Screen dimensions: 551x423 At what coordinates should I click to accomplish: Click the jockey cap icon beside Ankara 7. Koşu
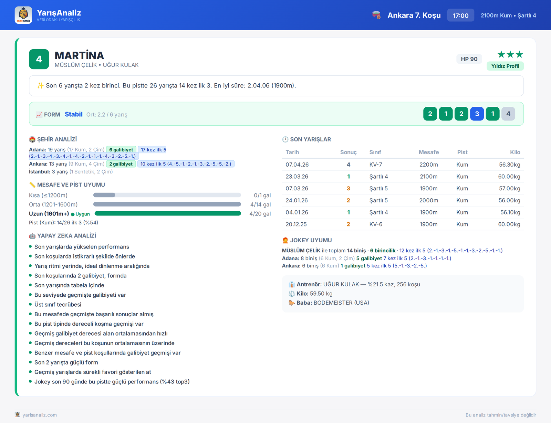tap(376, 15)
